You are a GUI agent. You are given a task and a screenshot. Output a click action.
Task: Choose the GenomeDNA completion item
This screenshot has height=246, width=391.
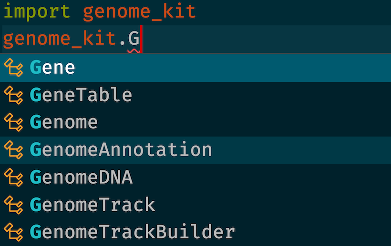point(195,177)
